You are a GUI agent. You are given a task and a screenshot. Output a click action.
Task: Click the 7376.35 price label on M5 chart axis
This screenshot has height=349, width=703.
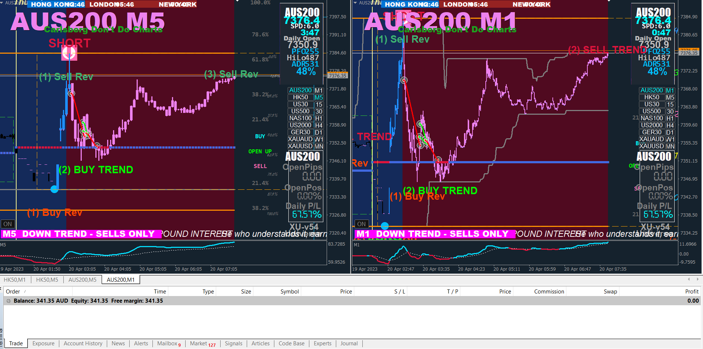pyautogui.click(x=338, y=76)
